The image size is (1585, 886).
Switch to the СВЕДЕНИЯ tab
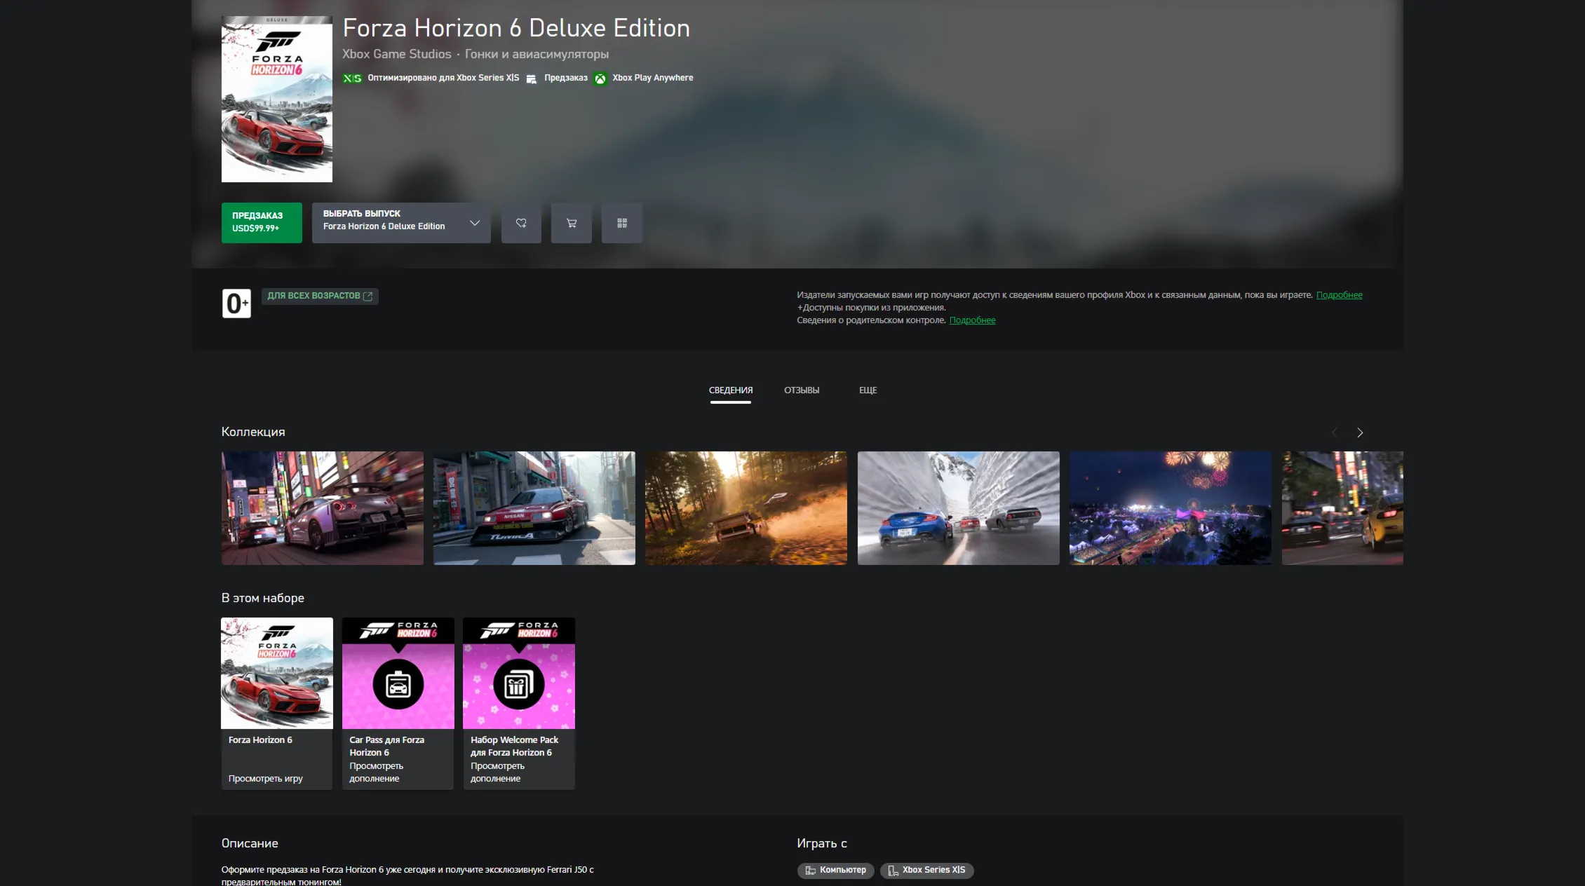pyautogui.click(x=731, y=390)
